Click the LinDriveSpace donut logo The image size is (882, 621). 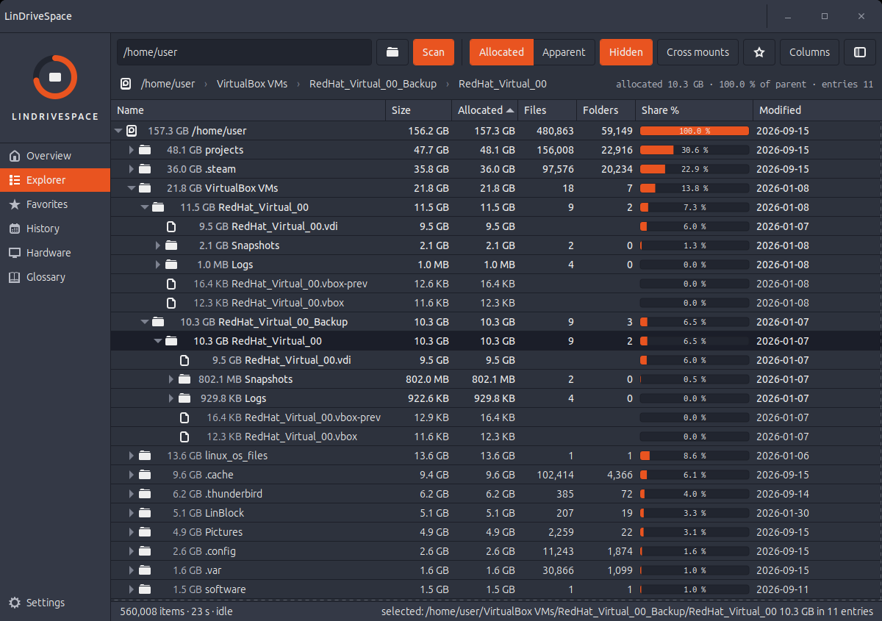coord(55,76)
